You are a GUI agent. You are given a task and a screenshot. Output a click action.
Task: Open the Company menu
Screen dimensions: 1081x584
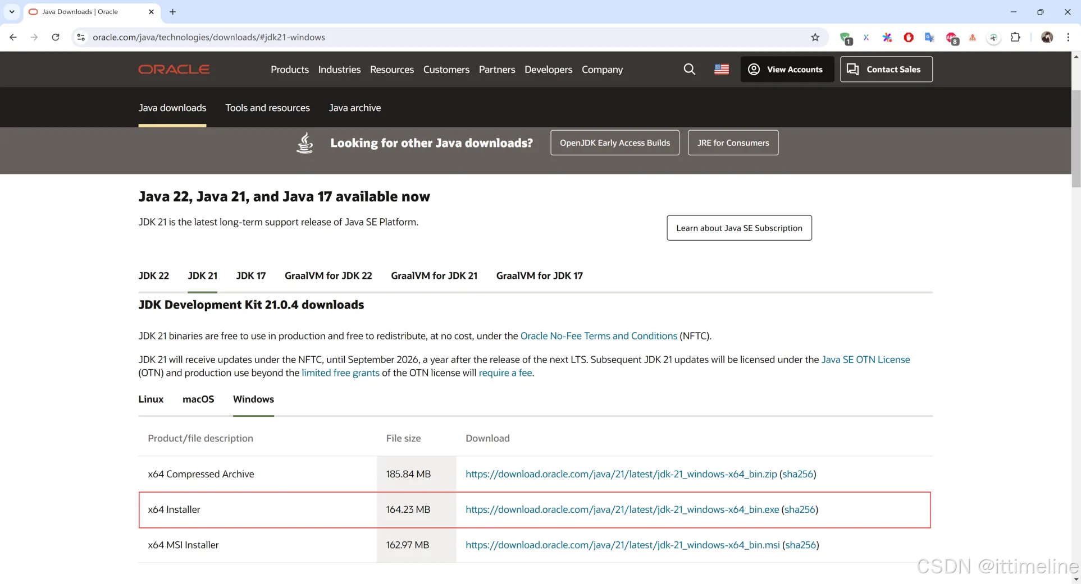point(602,69)
